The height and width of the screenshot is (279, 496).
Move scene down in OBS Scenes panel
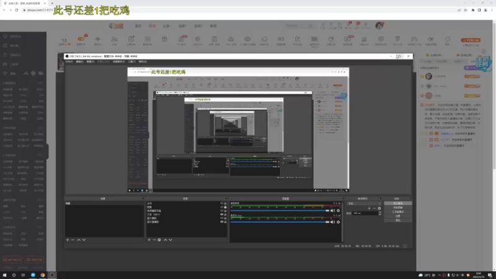[84, 240]
